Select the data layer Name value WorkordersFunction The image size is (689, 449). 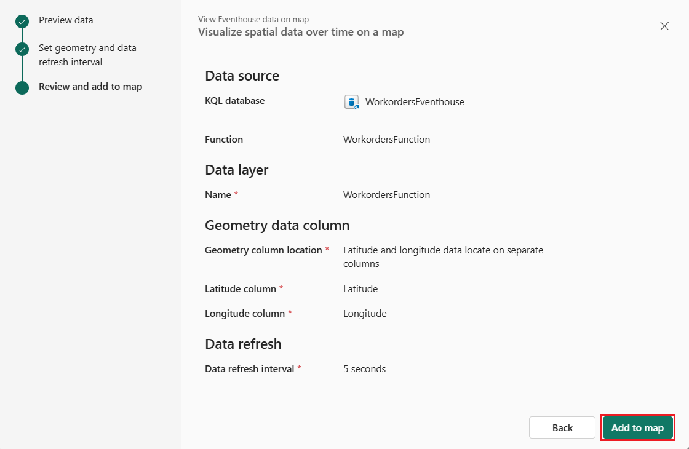386,194
